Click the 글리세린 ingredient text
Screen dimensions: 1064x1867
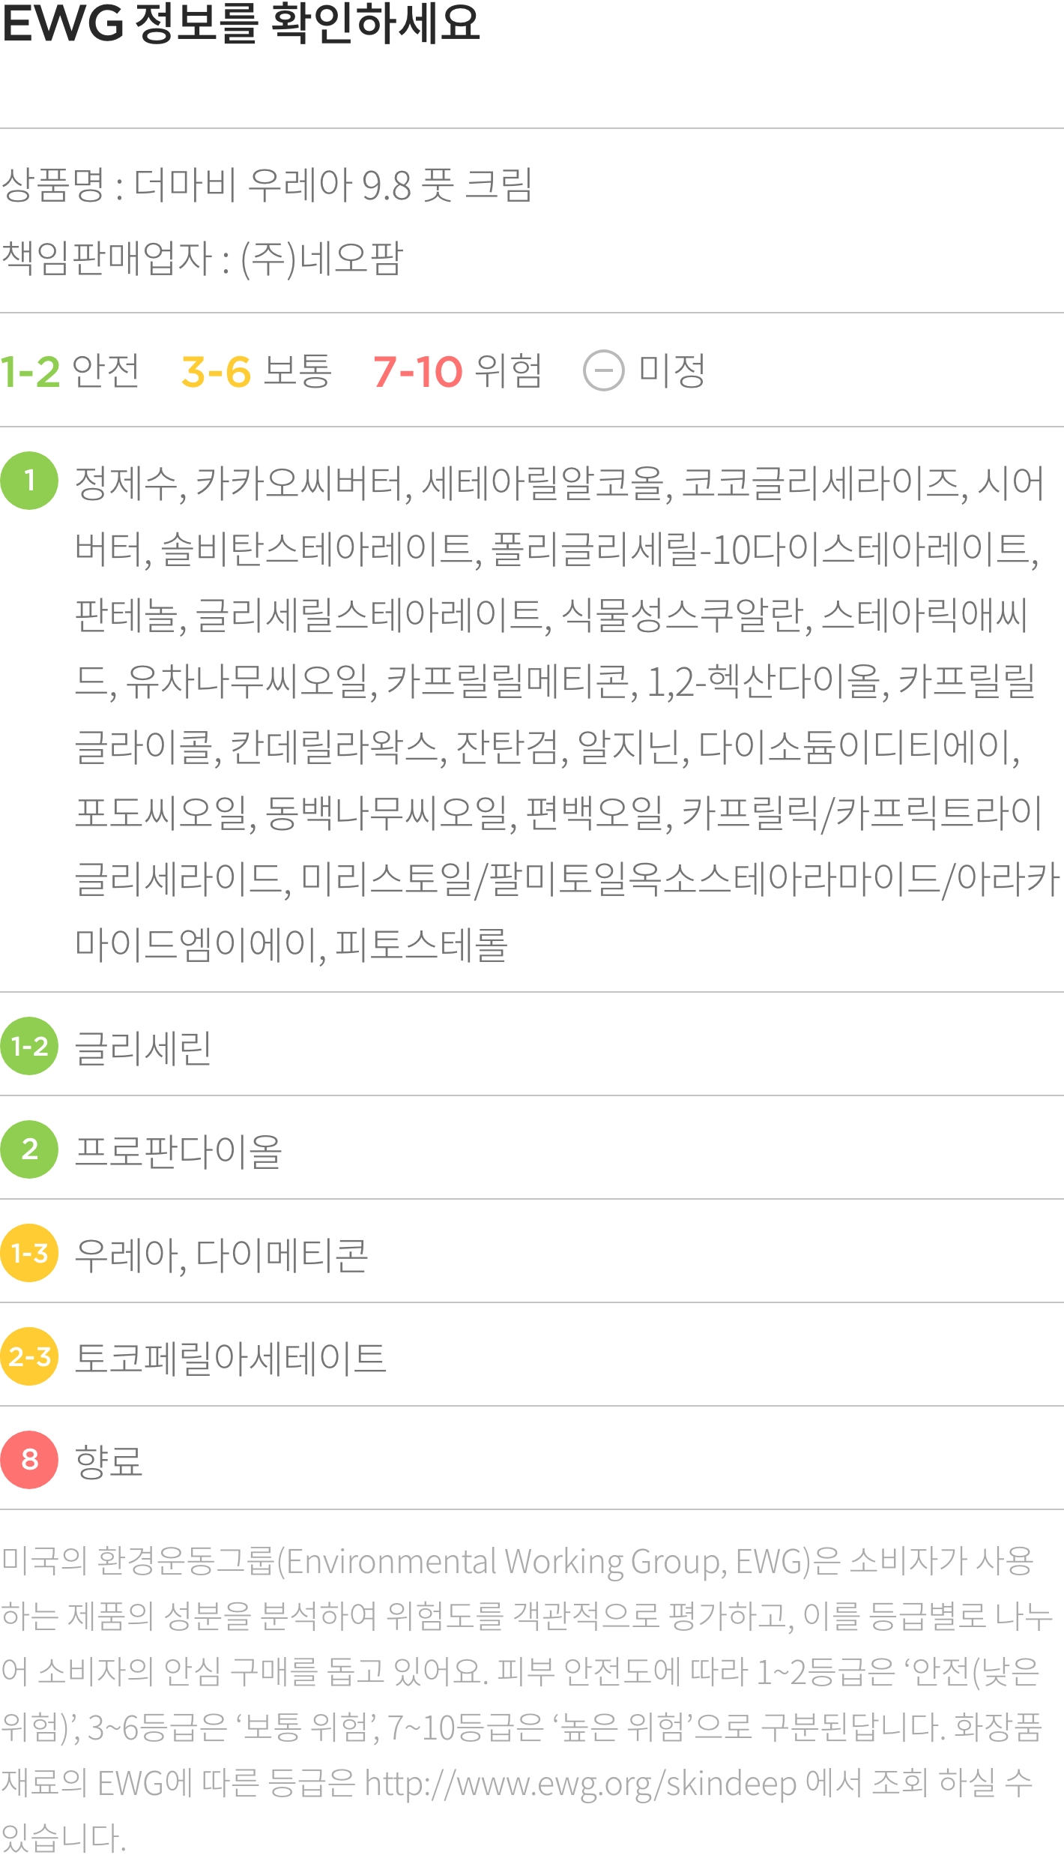142,1047
